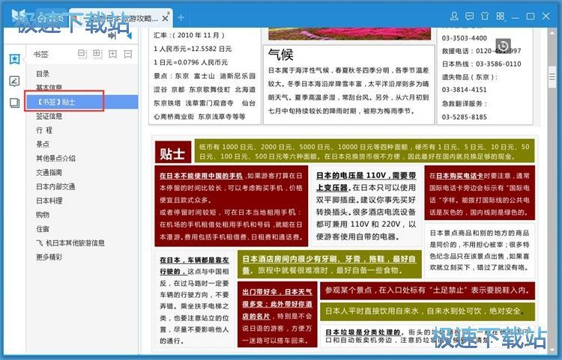Select the 目录 bookmark
562x360 pixels.
pyautogui.click(x=43, y=73)
